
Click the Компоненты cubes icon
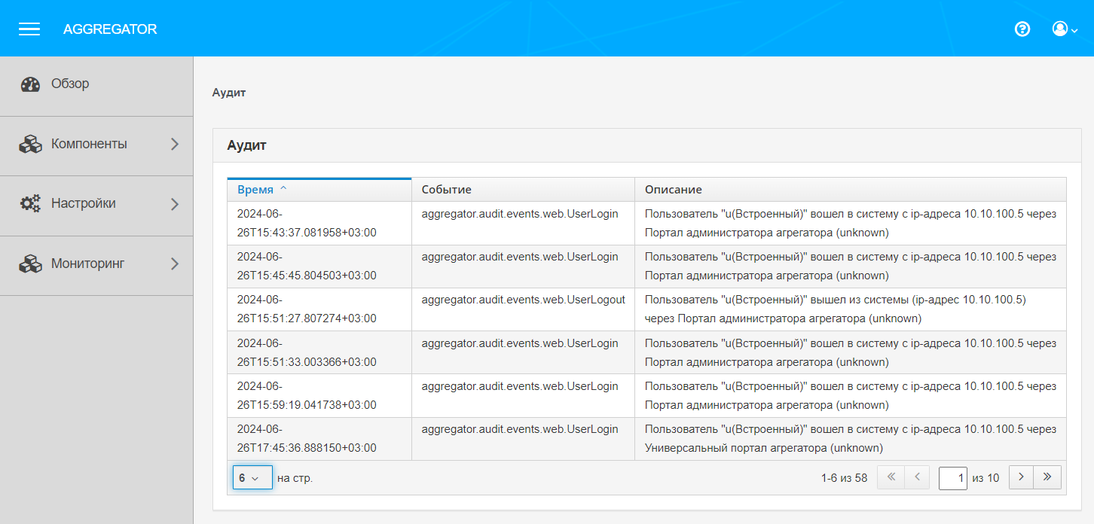30,144
